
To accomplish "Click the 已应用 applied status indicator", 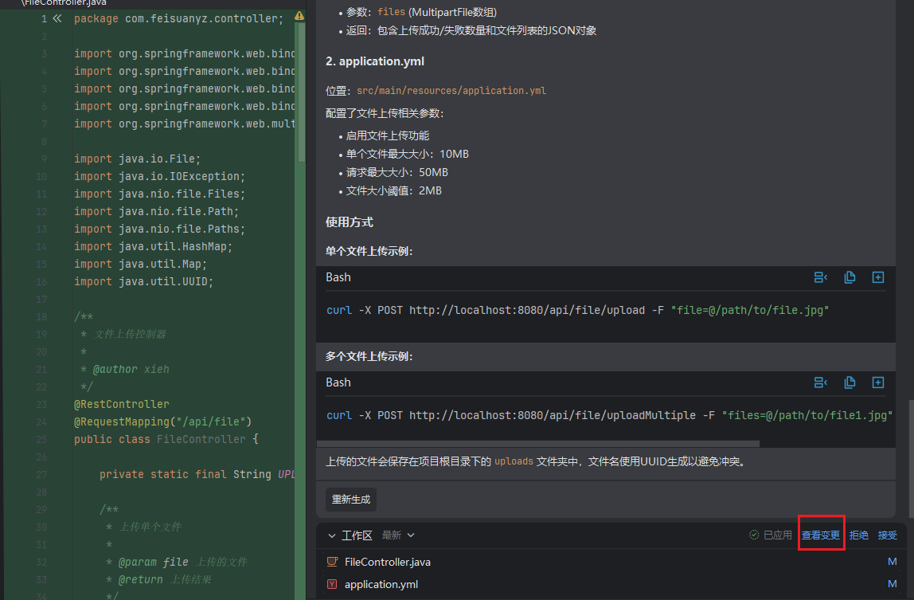I will coord(770,535).
